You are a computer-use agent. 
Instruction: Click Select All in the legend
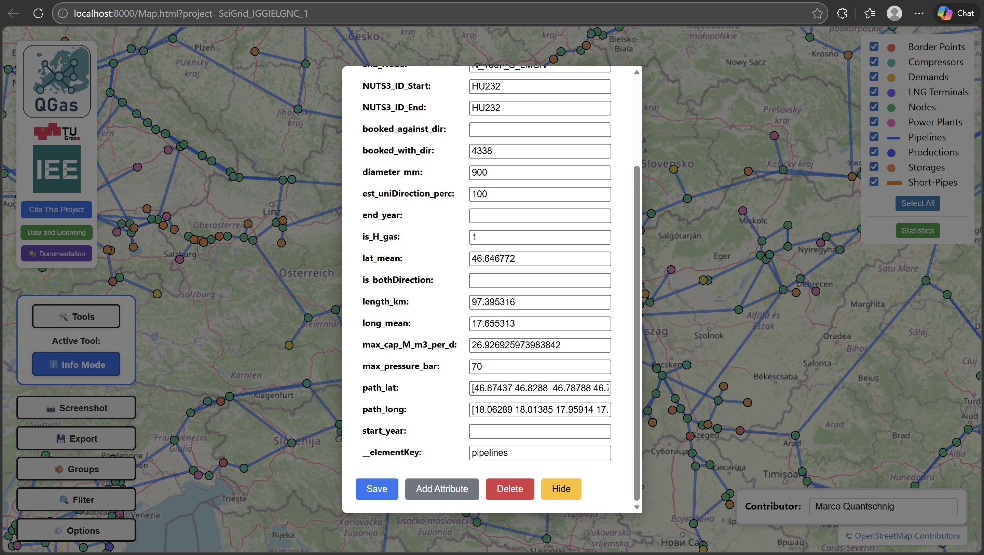[917, 203]
